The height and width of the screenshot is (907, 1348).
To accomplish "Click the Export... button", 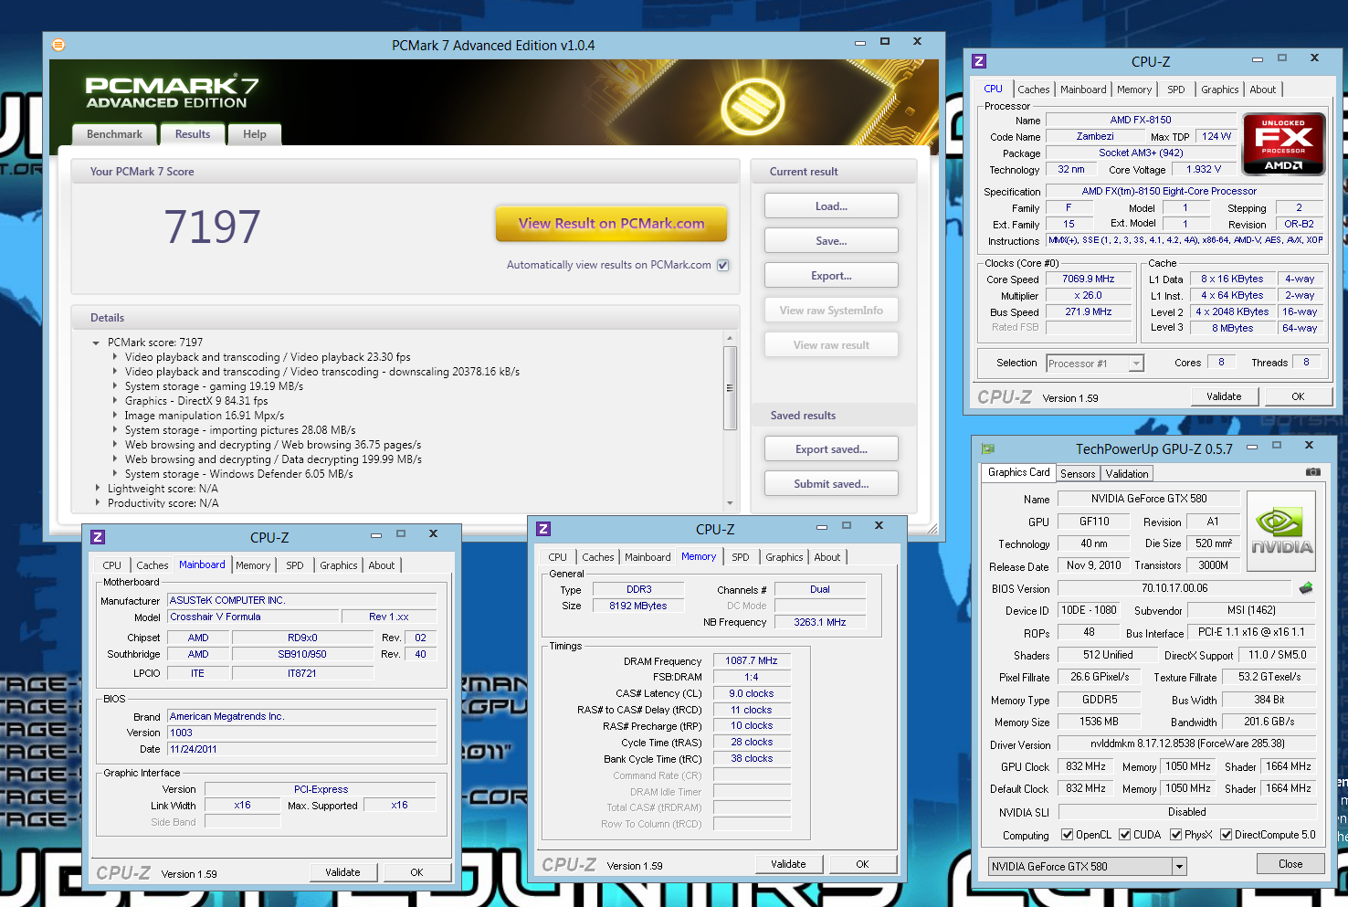I will click(x=831, y=276).
